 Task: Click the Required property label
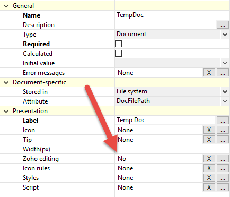click(36, 44)
